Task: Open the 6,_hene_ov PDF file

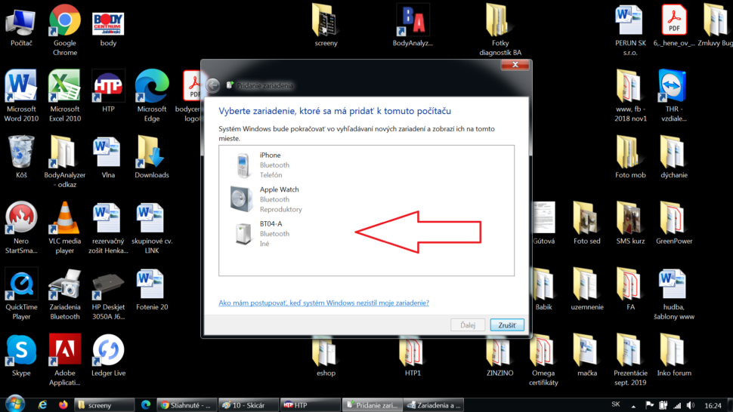Action: [x=673, y=26]
